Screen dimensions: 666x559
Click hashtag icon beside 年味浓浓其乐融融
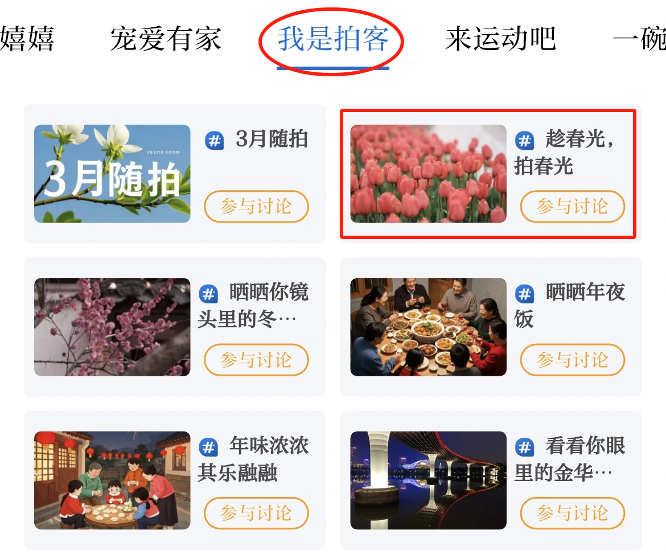point(208,447)
